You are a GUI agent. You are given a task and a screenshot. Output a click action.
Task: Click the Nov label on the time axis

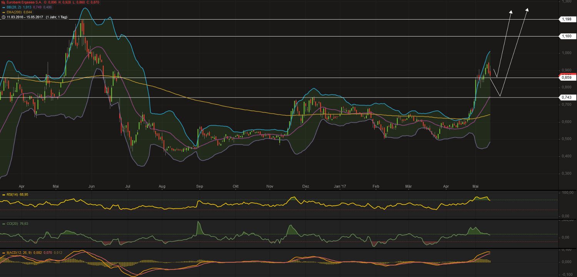pyautogui.click(x=270, y=187)
